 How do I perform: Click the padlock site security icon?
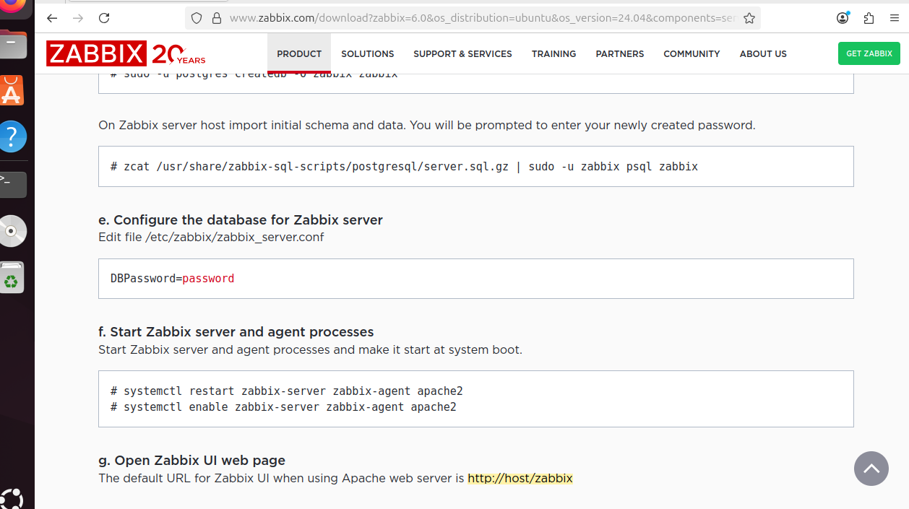216,18
